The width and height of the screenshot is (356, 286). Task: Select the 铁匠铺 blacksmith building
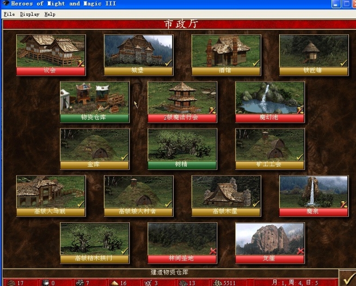click(314, 51)
